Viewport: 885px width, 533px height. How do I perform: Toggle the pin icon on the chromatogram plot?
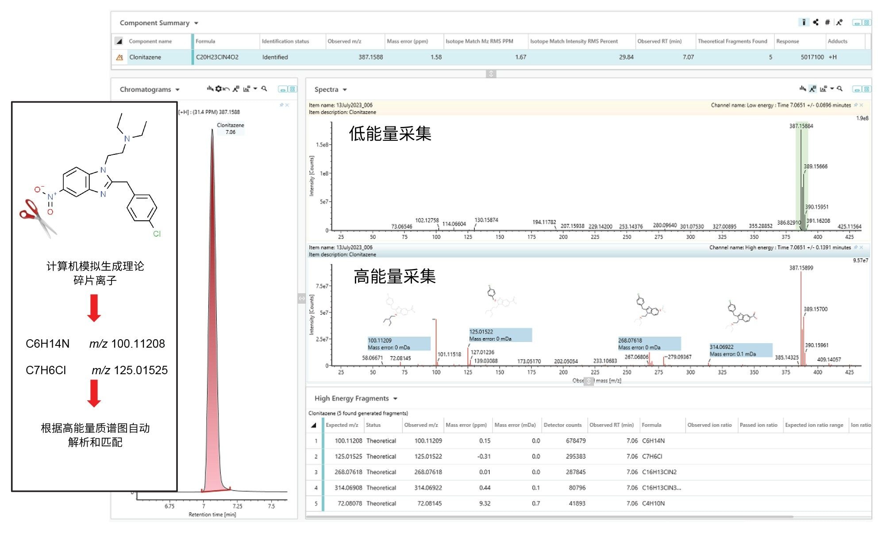point(281,105)
